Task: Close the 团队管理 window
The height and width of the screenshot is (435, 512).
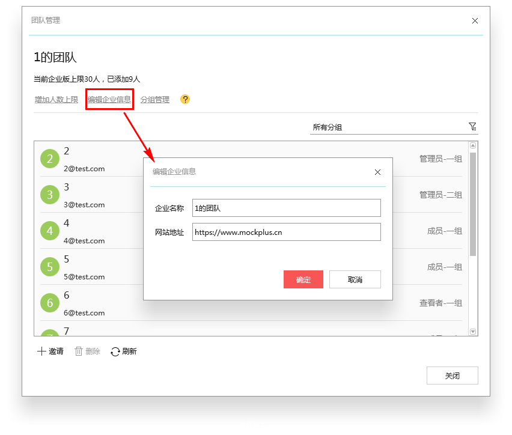Action: [475, 21]
